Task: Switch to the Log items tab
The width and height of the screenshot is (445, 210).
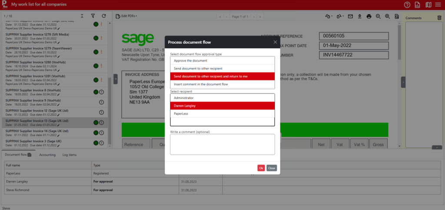Action: coord(70,155)
